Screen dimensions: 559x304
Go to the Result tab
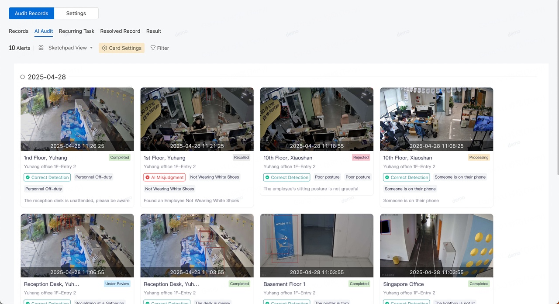[x=153, y=31]
